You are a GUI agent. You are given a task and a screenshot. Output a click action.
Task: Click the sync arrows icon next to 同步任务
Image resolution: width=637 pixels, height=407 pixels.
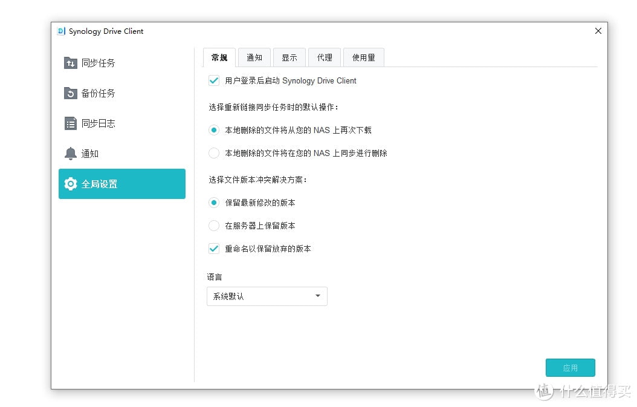(70, 62)
